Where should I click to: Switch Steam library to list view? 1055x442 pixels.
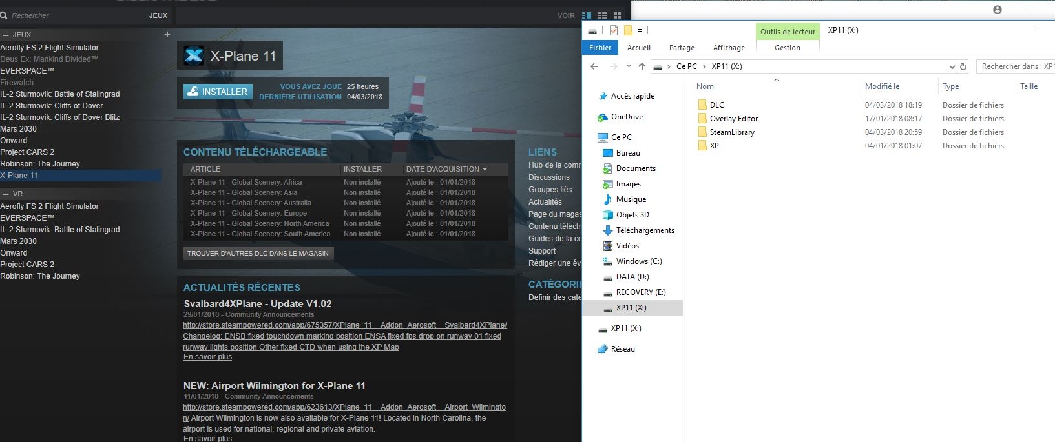tap(602, 15)
